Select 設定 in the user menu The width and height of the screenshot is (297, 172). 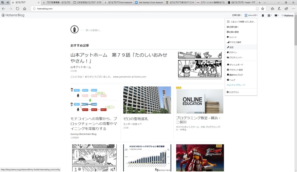[241, 47]
